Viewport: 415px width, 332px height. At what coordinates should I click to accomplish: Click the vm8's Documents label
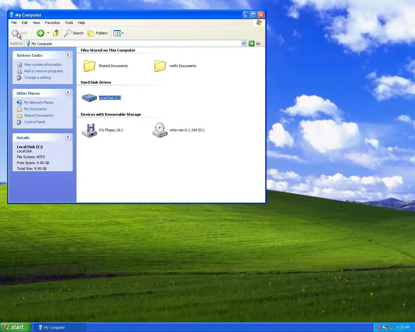(183, 66)
